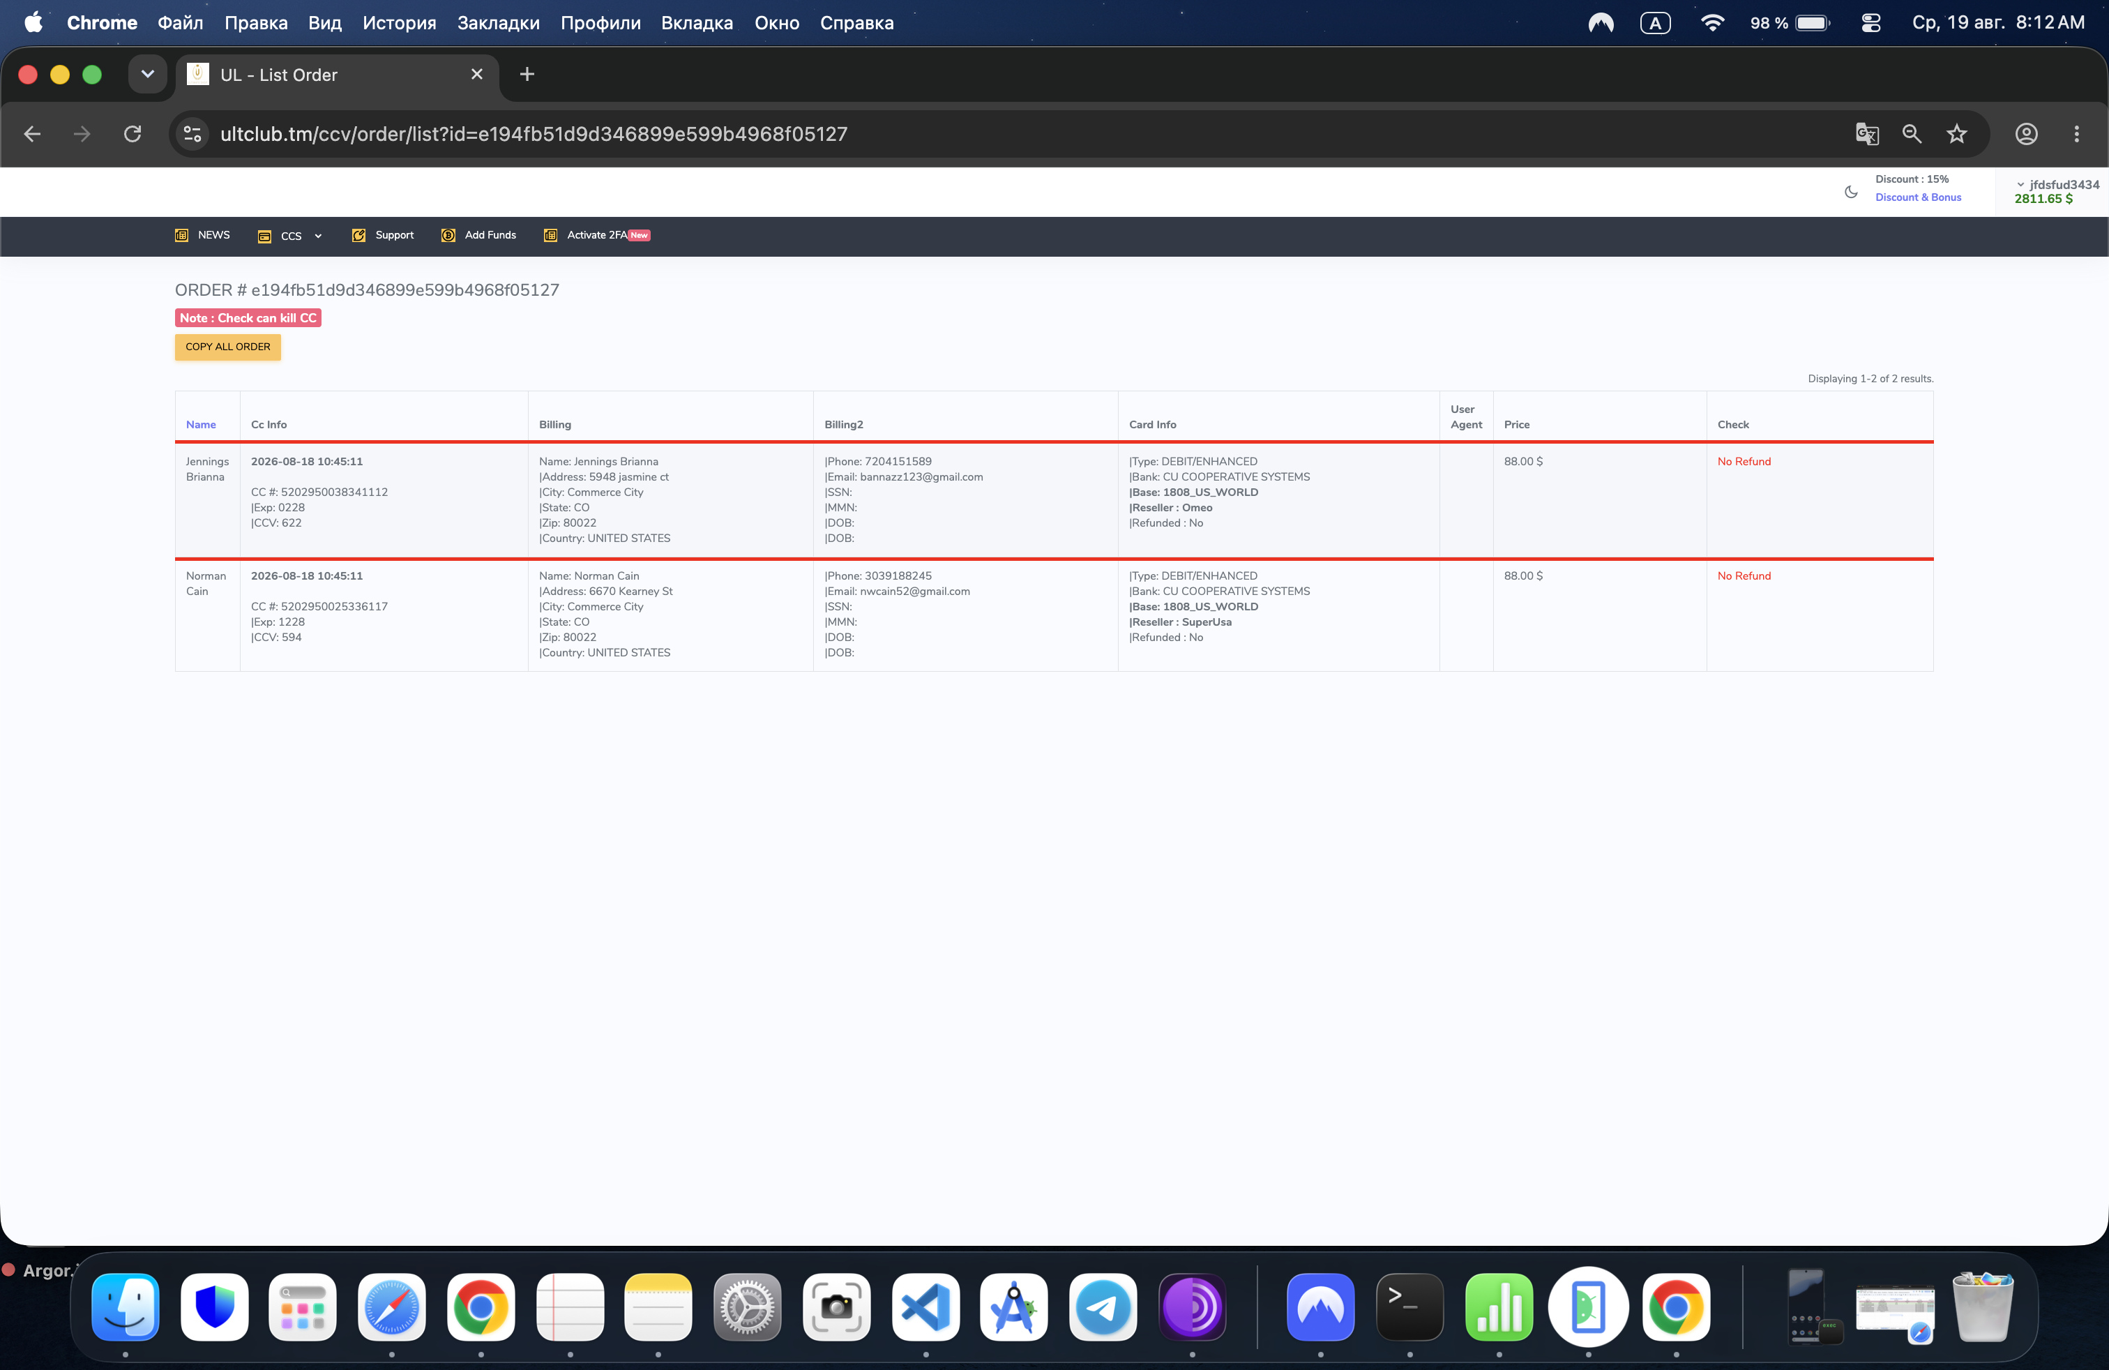Open Tor Browser from the Dock
This screenshot has height=1370, width=2109.
pyautogui.click(x=1192, y=1307)
